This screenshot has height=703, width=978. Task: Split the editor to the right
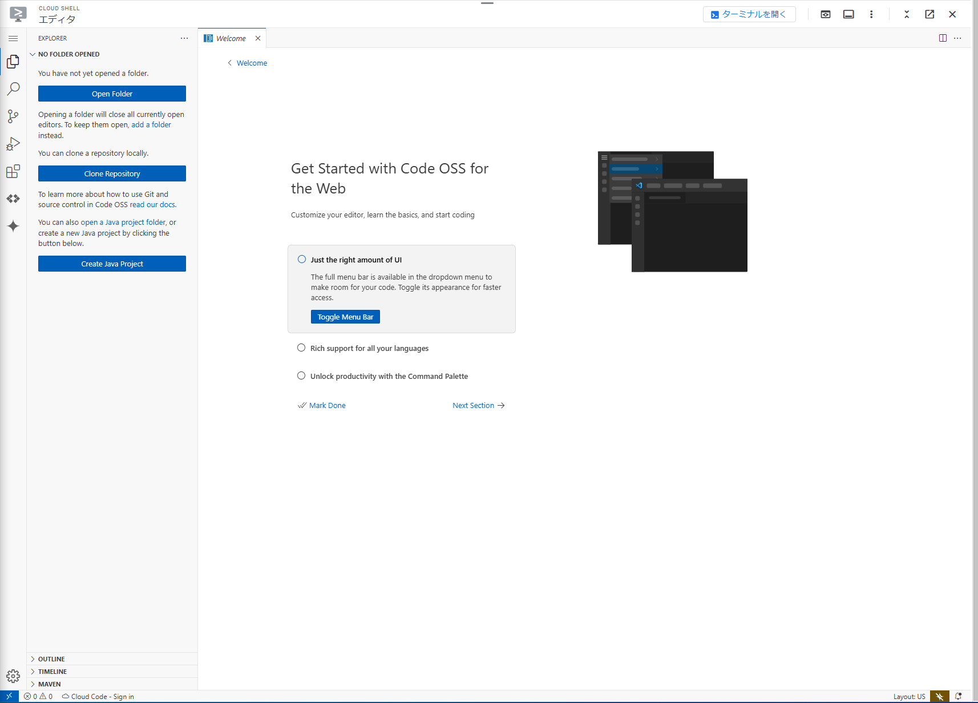[x=943, y=38]
